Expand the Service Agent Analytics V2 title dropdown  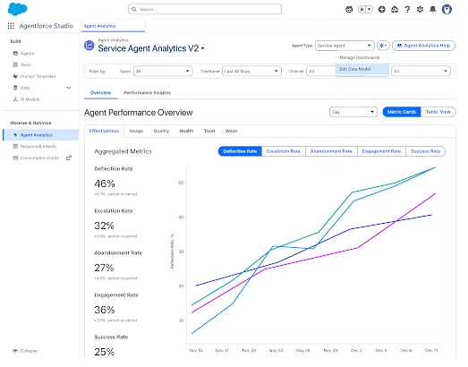tap(203, 48)
